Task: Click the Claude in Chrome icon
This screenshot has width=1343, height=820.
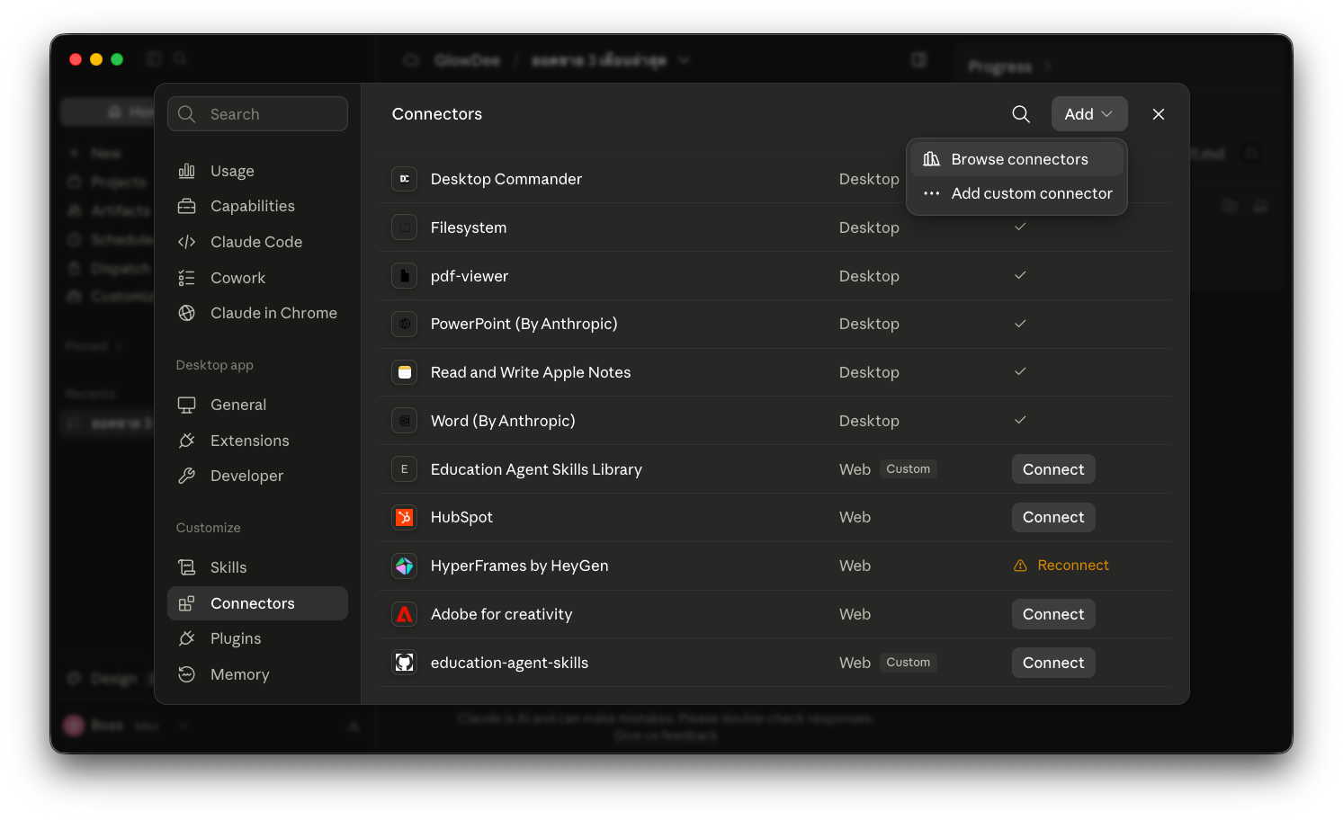Action: (187, 313)
